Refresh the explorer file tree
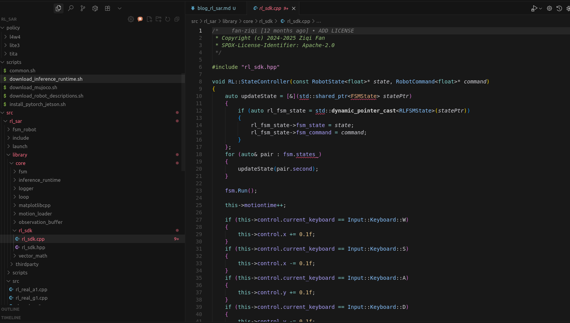Screen dimensions: 570x323 [168, 19]
